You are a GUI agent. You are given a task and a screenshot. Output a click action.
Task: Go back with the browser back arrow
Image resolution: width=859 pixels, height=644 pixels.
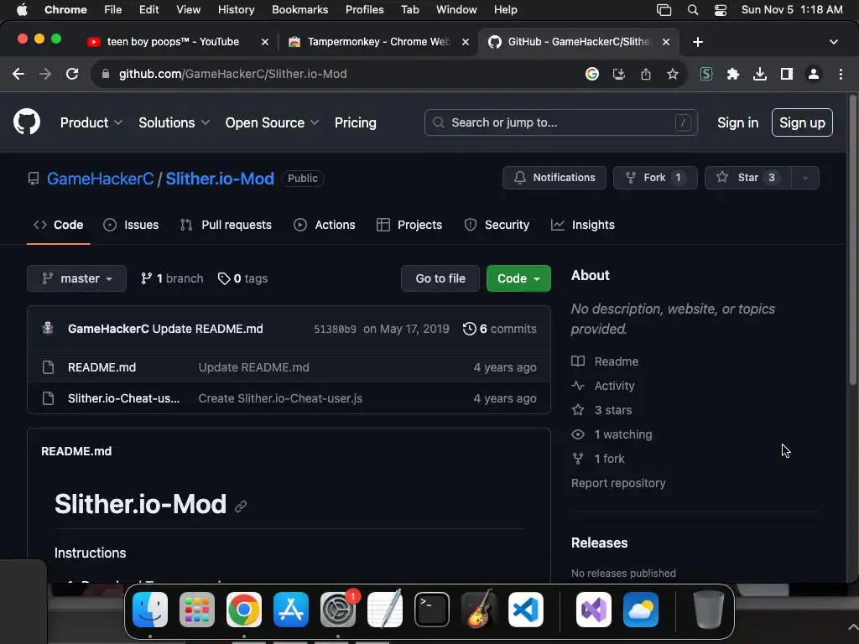point(18,74)
